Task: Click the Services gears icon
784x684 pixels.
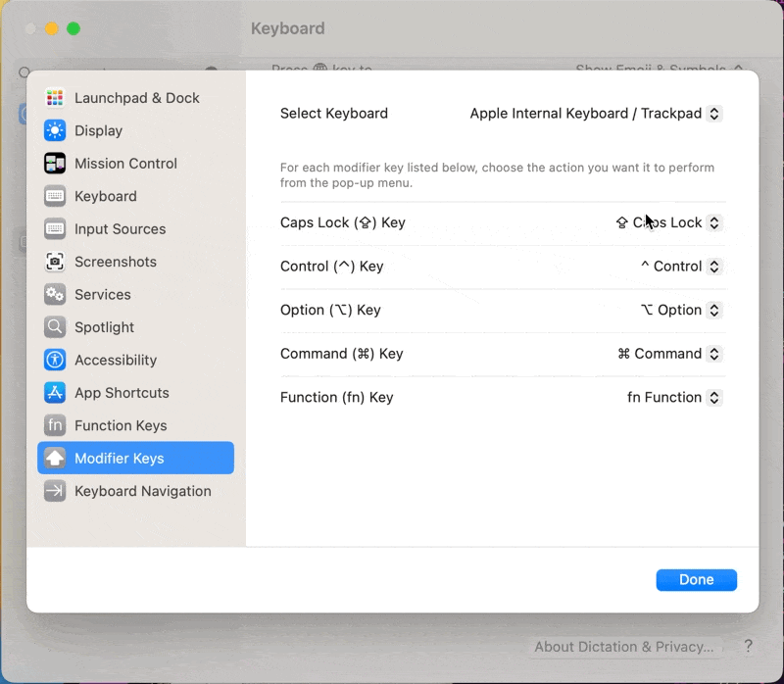Action: pyautogui.click(x=55, y=295)
